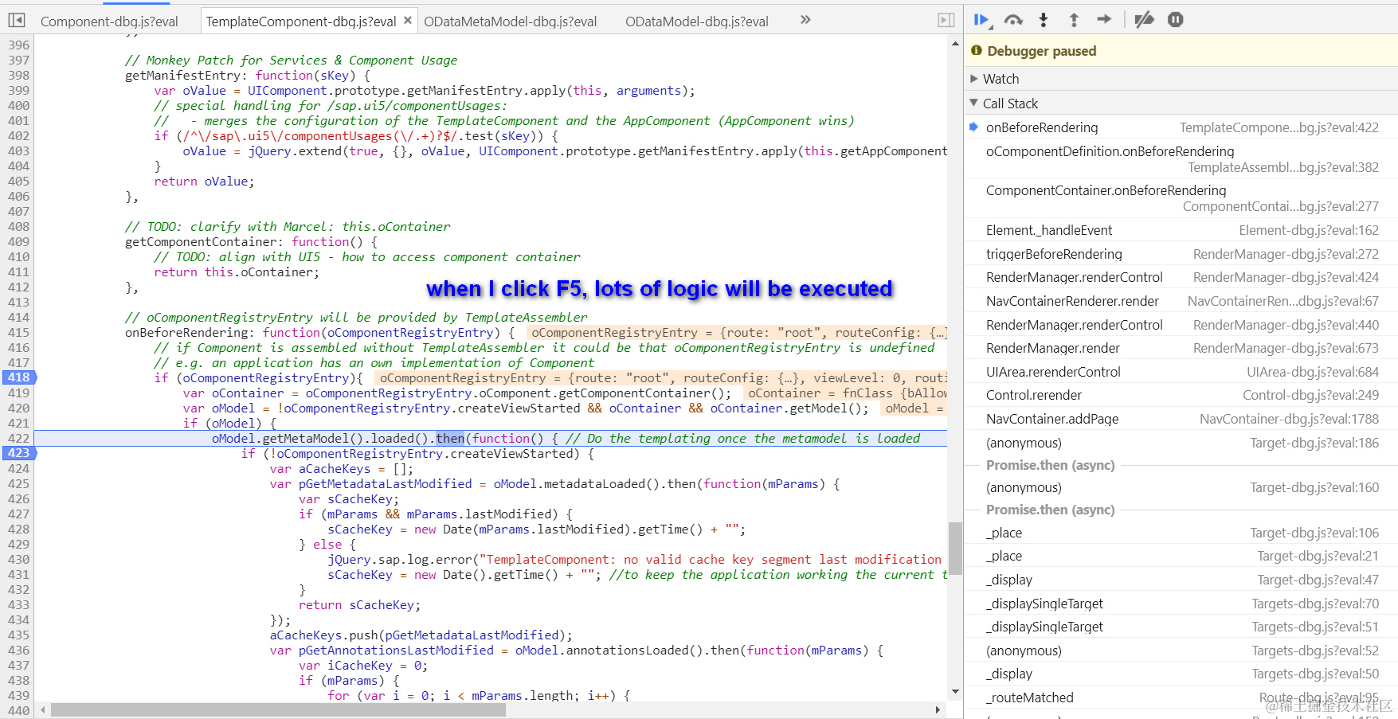Viewport: 1398px width, 719px height.
Task: Select UIArea.rerenderControl stack frame
Action: [x=1181, y=372]
